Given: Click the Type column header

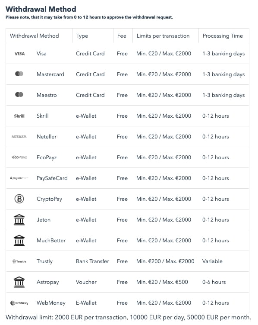Looking at the screenshot, I should [x=82, y=36].
